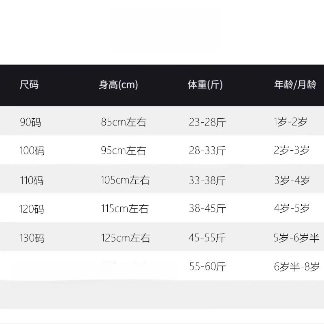Click the 130码 size label
The width and height of the screenshot is (324, 324).
click(32, 238)
